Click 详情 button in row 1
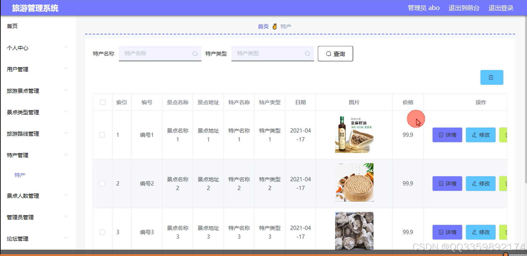Image resolution: width=527 pixels, height=256 pixels. (447, 135)
